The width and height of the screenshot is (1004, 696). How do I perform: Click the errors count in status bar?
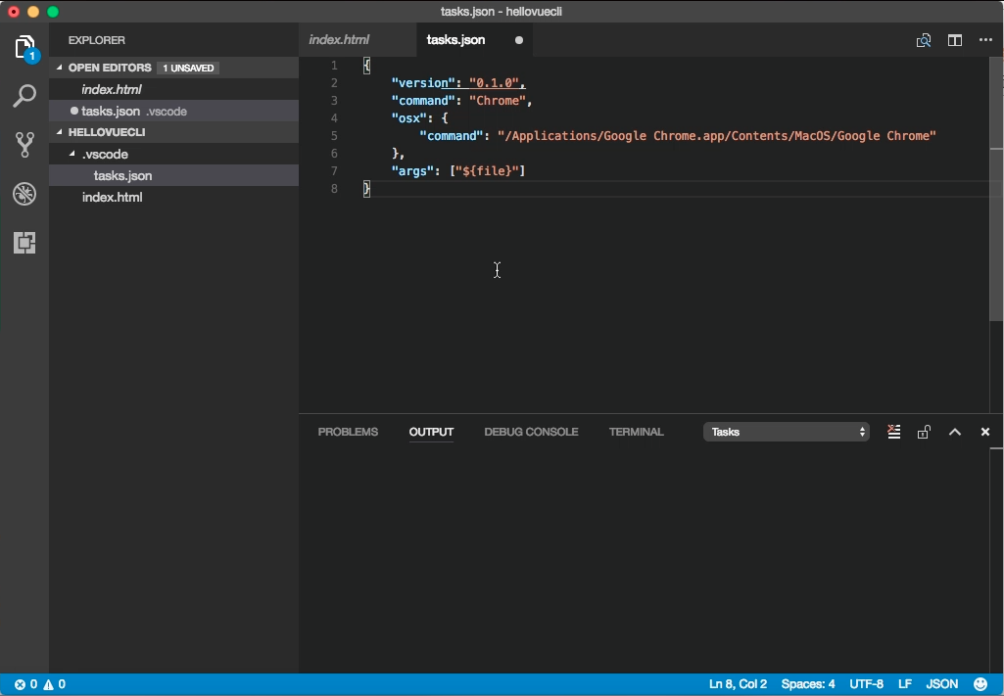pos(26,684)
